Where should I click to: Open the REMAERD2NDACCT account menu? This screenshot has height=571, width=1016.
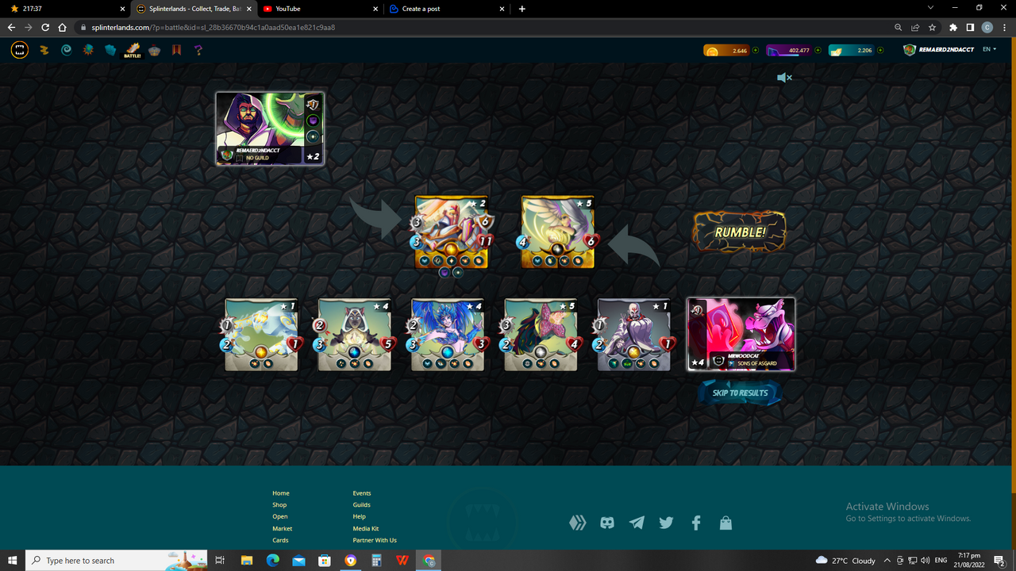pos(938,50)
